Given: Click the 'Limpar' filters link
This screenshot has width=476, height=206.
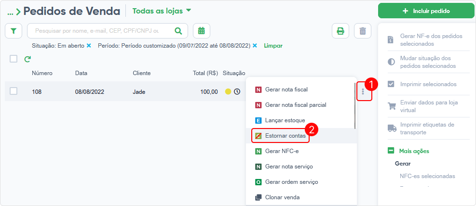Looking at the screenshot, I should [273, 46].
